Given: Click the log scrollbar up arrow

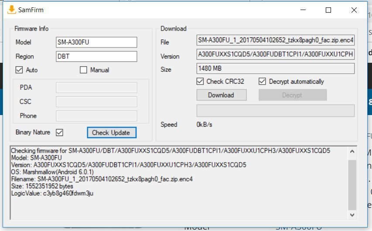Looking at the screenshot, I should pyautogui.click(x=352, y=151).
